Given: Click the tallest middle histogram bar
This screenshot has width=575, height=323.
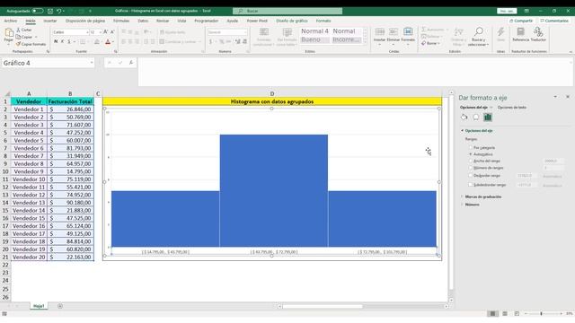Looking at the screenshot, I should click(x=274, y=190).
